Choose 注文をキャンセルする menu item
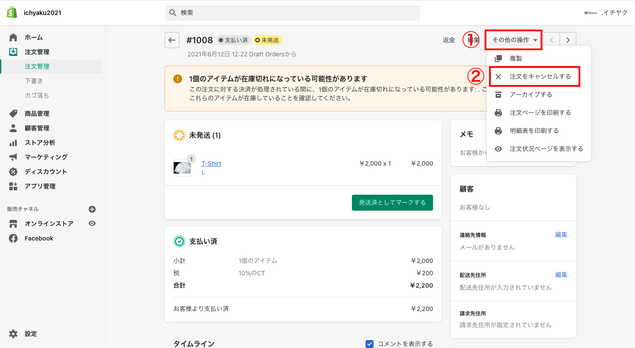Image resolution: width=635 pixels, height=348 pixels. (539, 77)
